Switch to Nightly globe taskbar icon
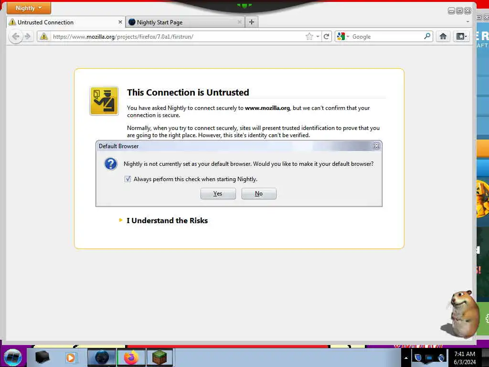Viewport: 489px width, 367px height. 102,357
